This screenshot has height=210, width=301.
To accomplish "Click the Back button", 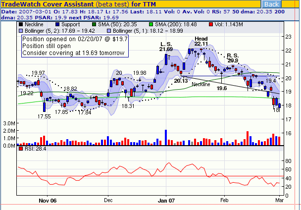I will pyautogui.click(x=271, y=4).
